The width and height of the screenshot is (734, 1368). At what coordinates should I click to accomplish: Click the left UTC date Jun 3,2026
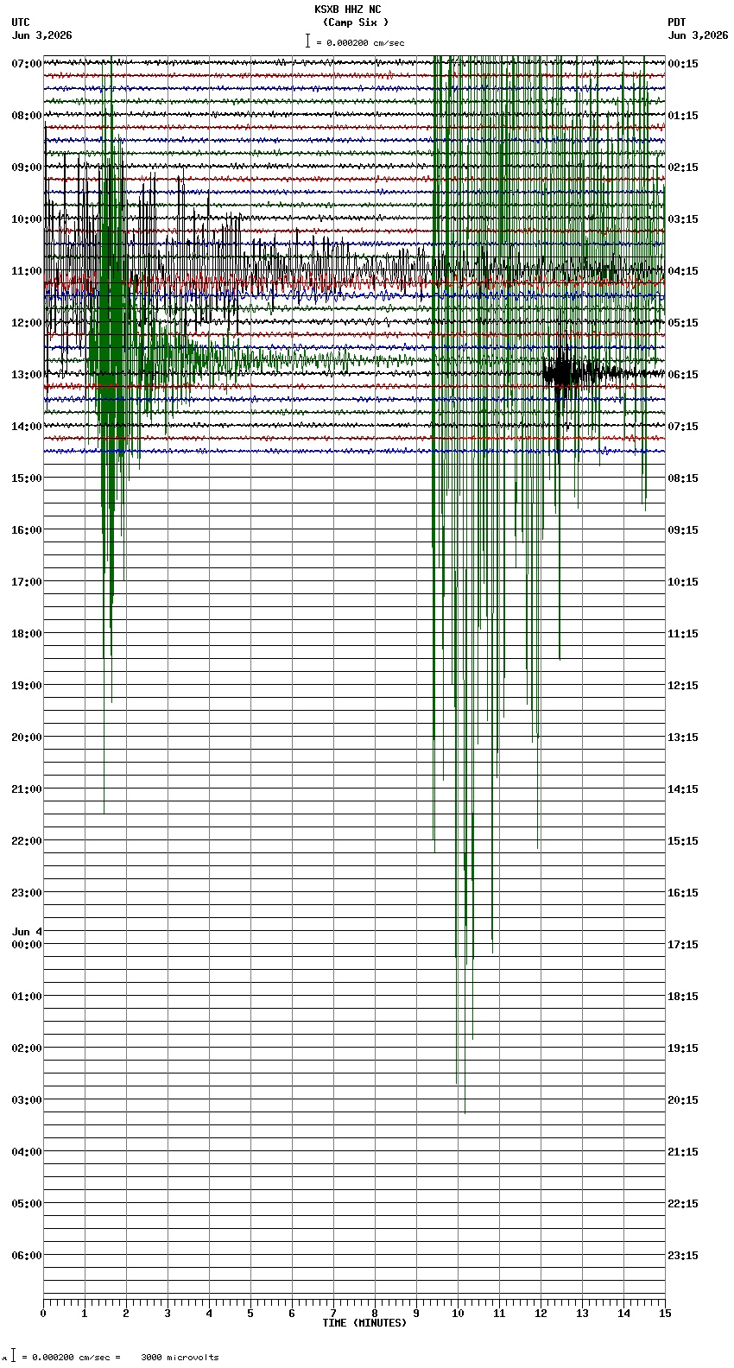tap(42, 35)
